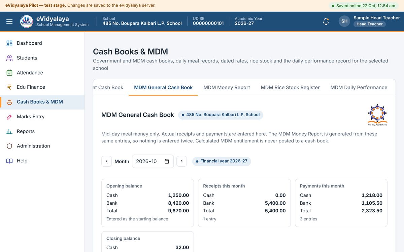Click the Help book icon

click(9, 161)
